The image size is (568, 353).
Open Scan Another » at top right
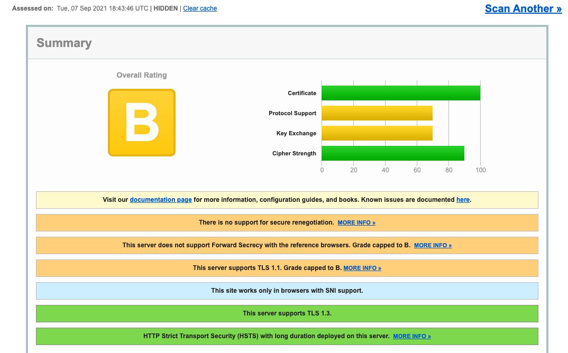[523, 8]
